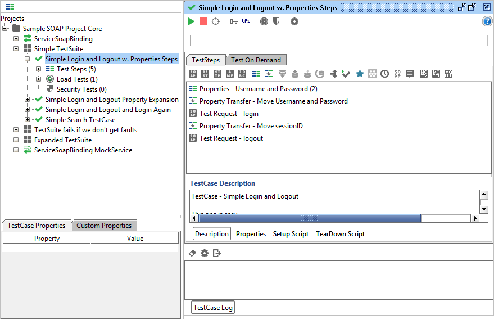Click the DataSink download-arrow icon
The width and height of the screenshot is (494, 319).
pos(295,74)
